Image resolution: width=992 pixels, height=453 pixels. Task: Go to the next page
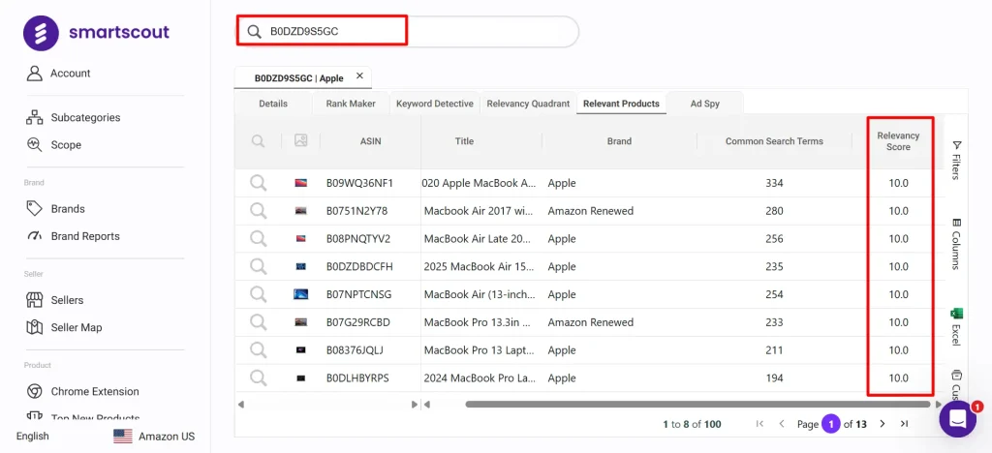pos(882,424)
